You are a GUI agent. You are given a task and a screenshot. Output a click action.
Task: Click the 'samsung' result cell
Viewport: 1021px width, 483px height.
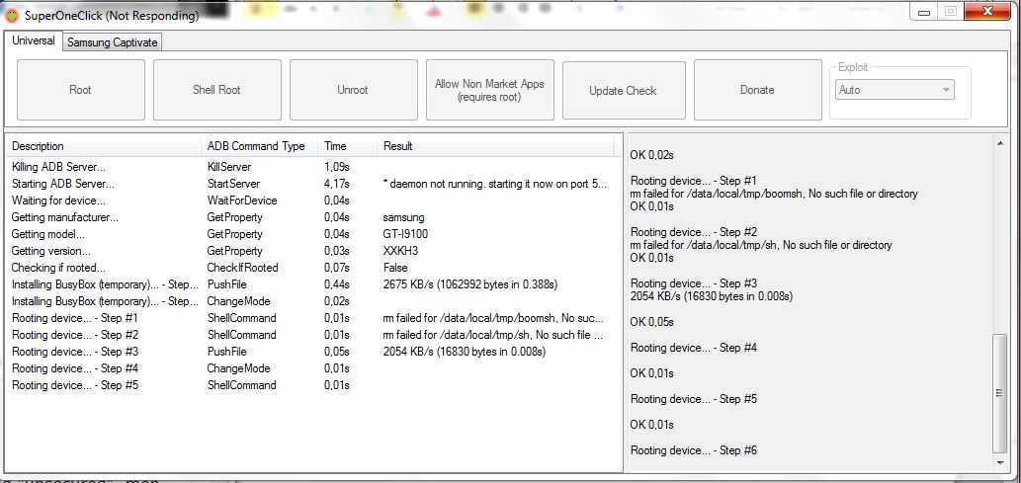[x=403, y=216]
